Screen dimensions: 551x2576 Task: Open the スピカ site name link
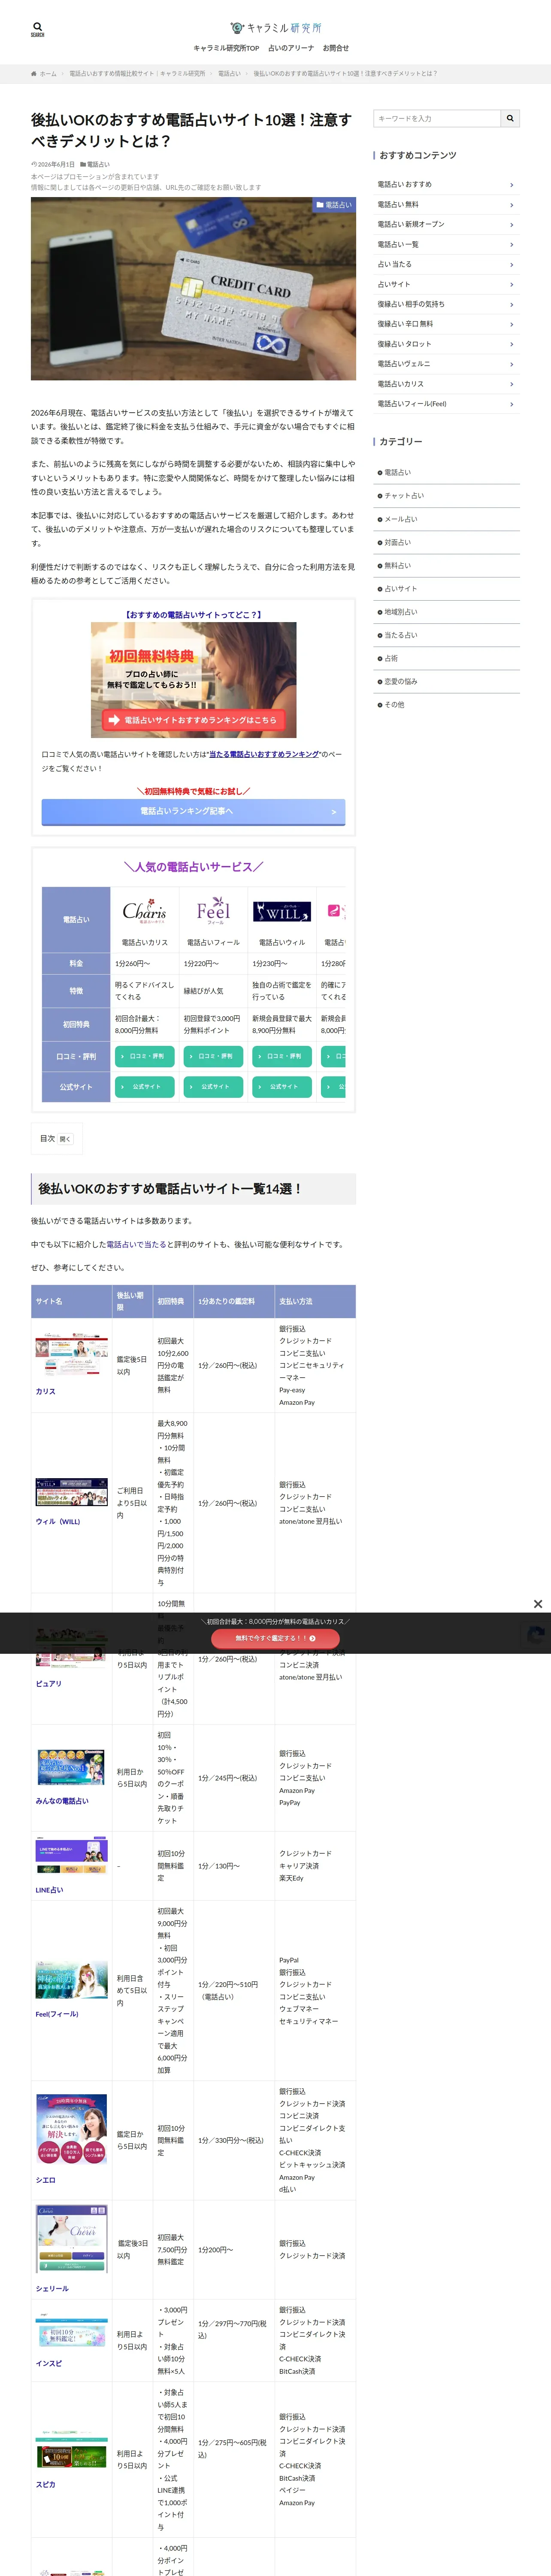(46, 2484)
